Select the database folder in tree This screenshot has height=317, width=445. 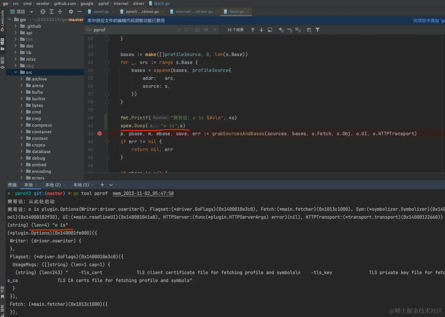point(41,151)
